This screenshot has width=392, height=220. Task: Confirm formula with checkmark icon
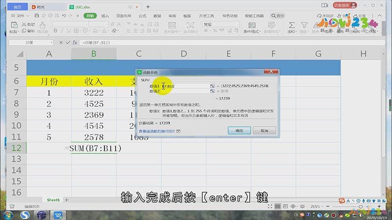click(x=68, y=43)
